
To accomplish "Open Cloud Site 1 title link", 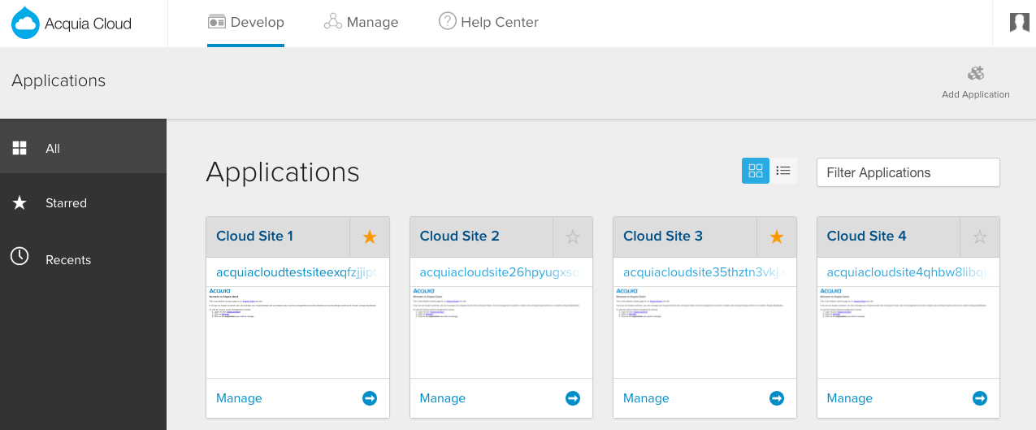I will (254, 237).
